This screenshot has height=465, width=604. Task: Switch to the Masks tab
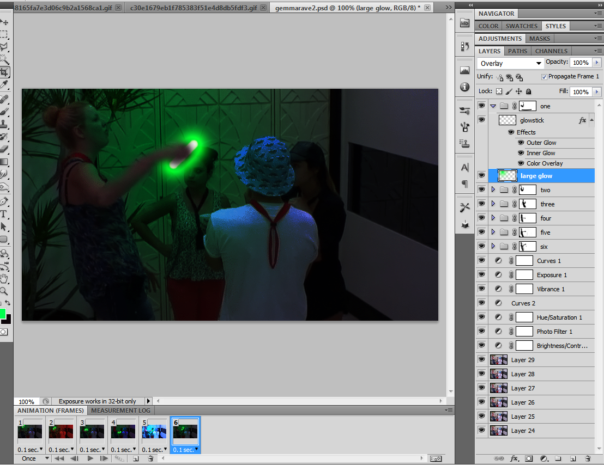pyautogui.click(x=539, y=39)
